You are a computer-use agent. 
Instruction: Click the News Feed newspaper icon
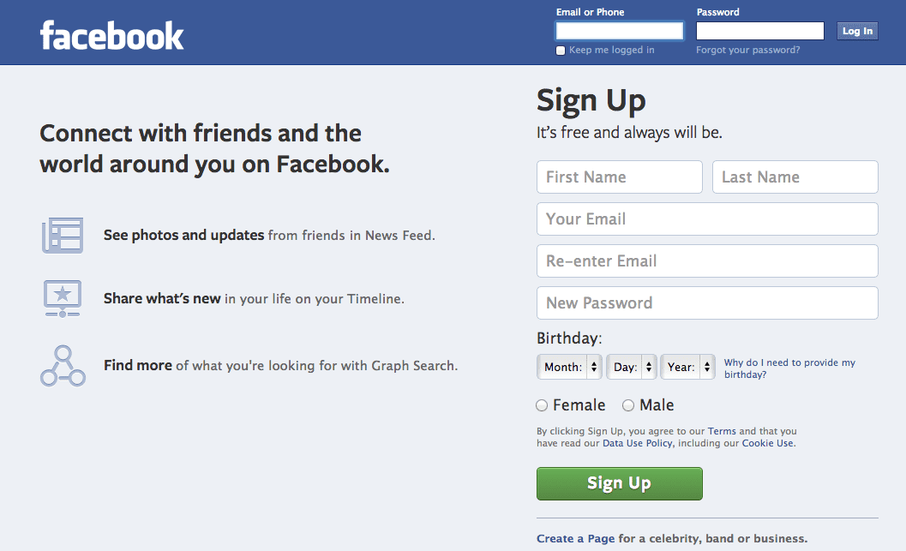click(63, 235)
